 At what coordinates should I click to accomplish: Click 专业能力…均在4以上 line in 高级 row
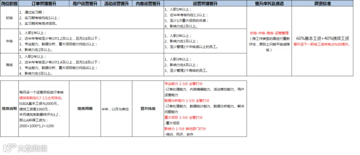coord(58,68)
